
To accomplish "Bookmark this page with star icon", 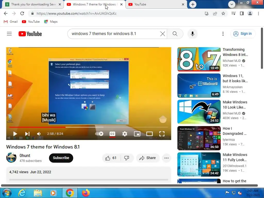I will pos(223,13).
